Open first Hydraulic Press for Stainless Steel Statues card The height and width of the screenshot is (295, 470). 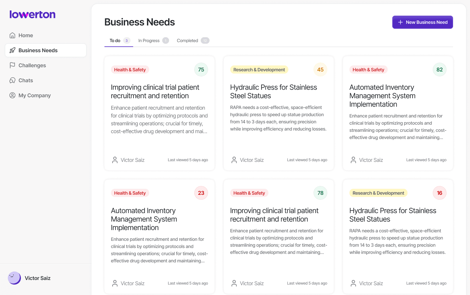click(x=274, y=91)
